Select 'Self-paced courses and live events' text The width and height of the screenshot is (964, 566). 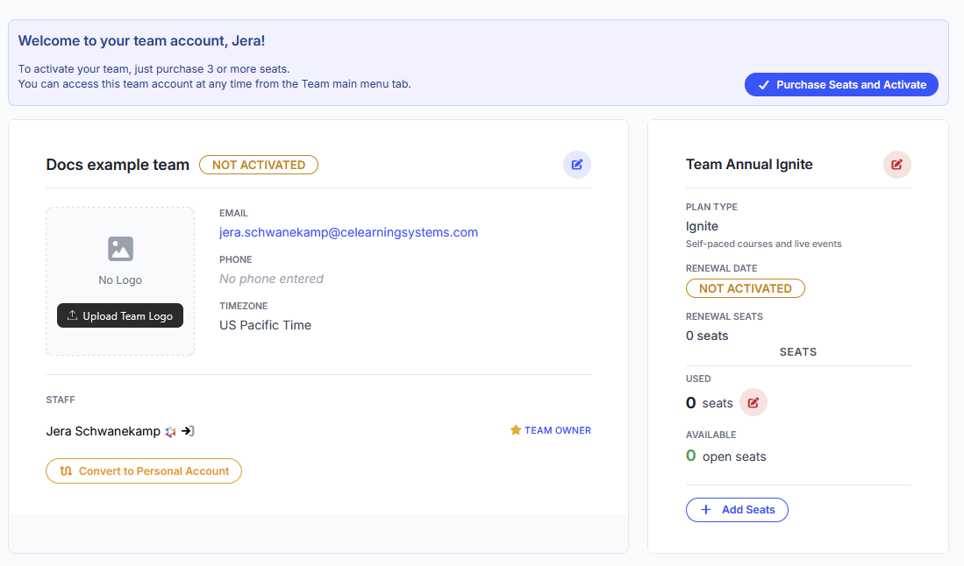pyautogui.click(x=764, y=244)
